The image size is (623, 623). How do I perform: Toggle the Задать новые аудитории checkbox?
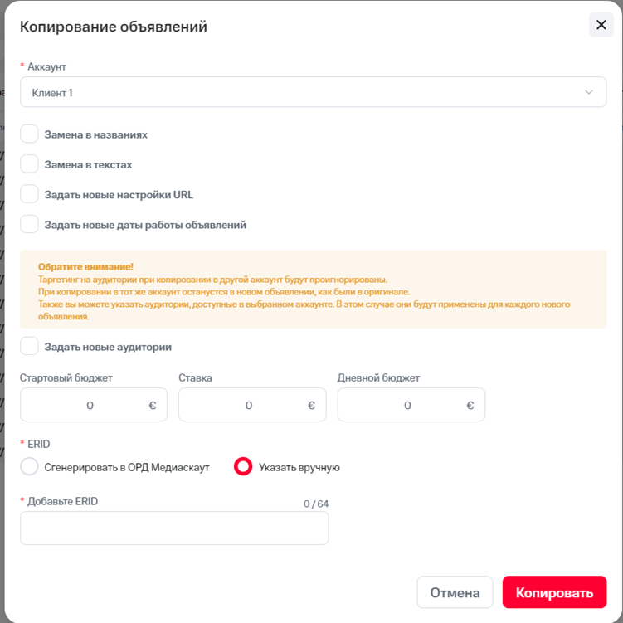pyautogui.click(x=30, y=346)
